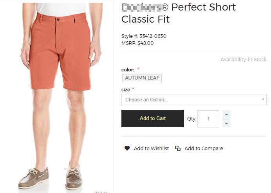271x193 pixels.
Task: Click the Qty label text
Action: point(192,119)
